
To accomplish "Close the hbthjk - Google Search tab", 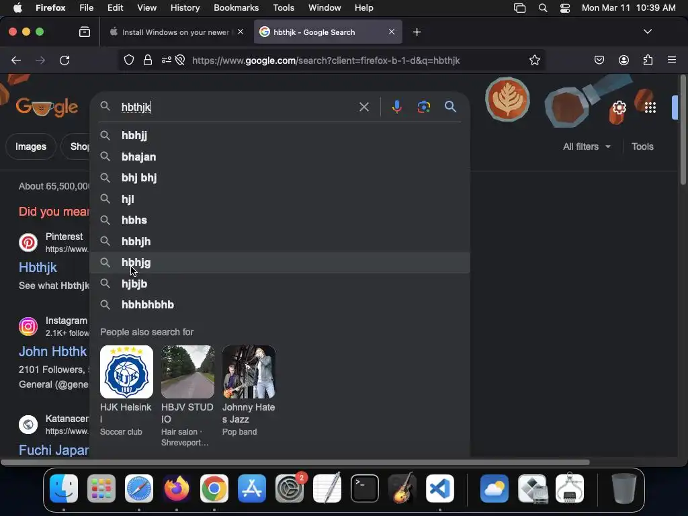I will point(392,32).
